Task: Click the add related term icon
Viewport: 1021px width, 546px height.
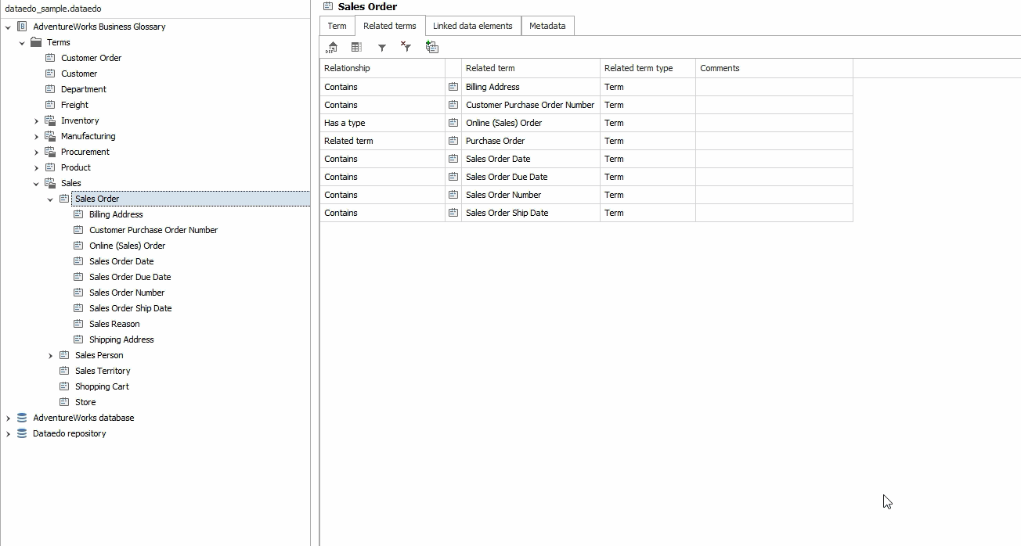Action: (x=431, y=47)
